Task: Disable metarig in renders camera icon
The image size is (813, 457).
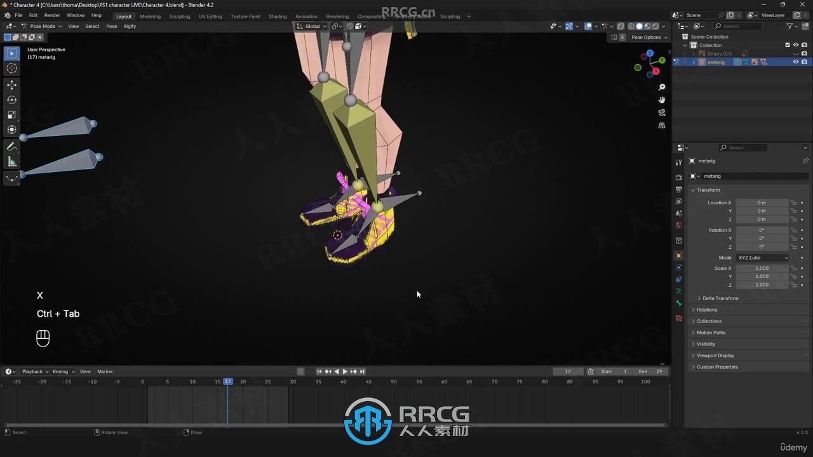Action: 804,62
